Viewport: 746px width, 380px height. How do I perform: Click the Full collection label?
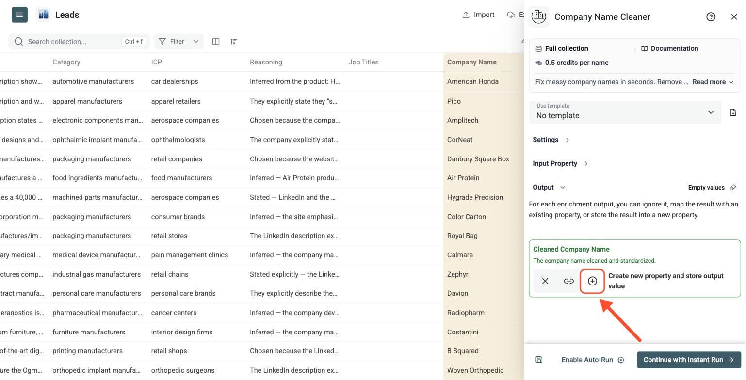[x=567, y=49]
